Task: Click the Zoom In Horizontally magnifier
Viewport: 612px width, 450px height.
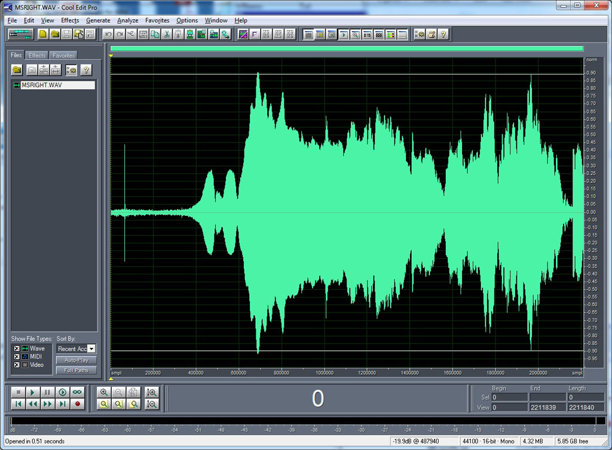Action: (104, 393)
